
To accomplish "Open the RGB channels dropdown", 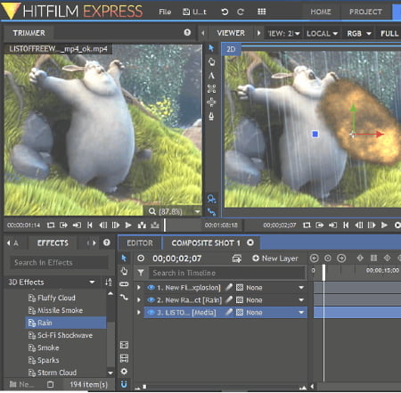I will coord(359,33).
